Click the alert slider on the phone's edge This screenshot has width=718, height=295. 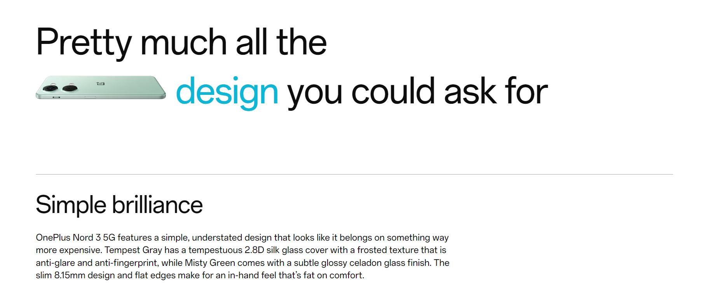(56, 97)
